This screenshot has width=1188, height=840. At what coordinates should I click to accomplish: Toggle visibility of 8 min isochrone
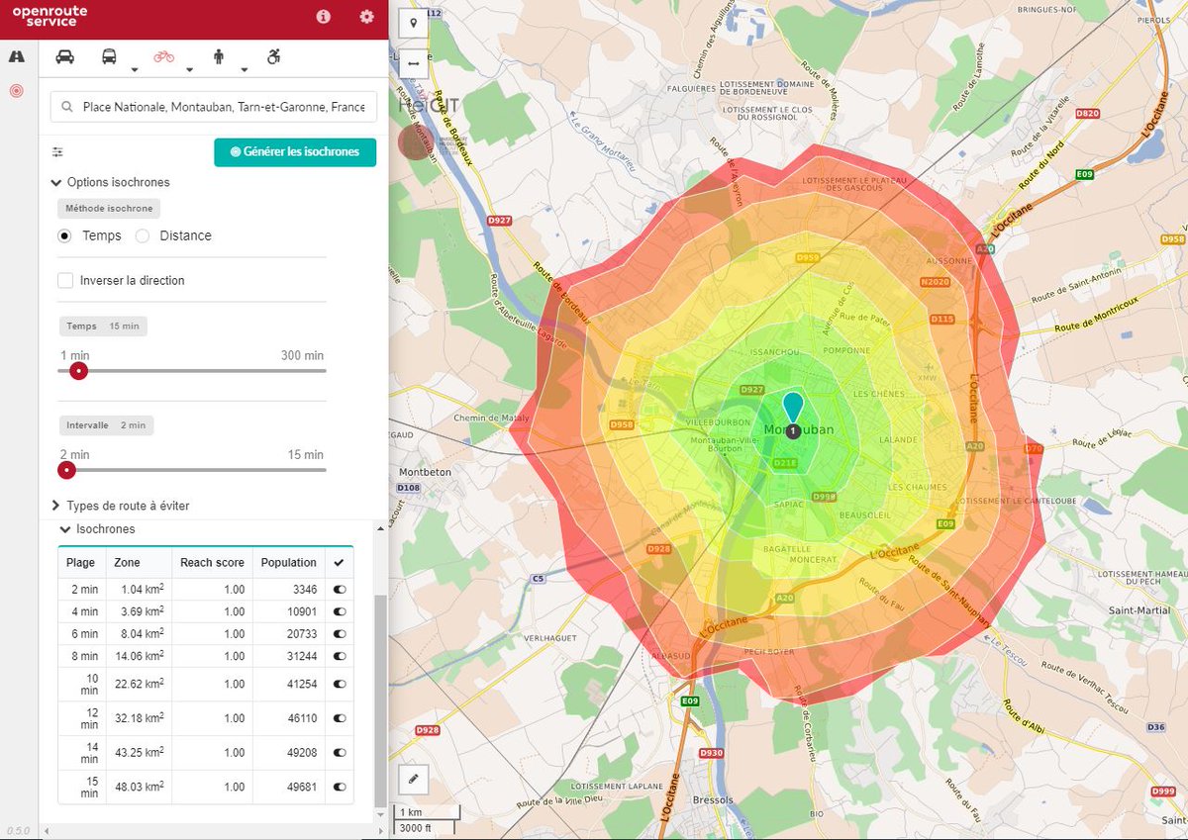coord(340,656)
